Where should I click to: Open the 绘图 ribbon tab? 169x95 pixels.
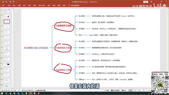click(x=19, y=5)
